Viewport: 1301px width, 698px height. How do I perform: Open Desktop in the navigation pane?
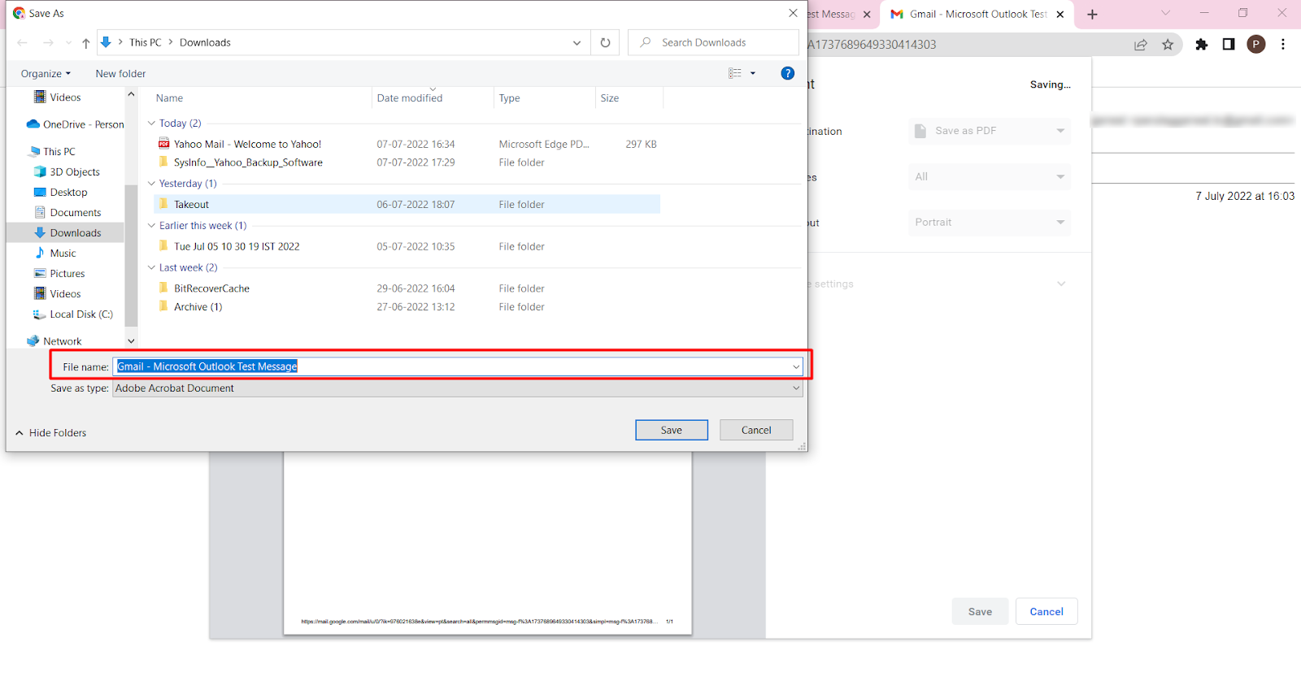tap(60, 193)
